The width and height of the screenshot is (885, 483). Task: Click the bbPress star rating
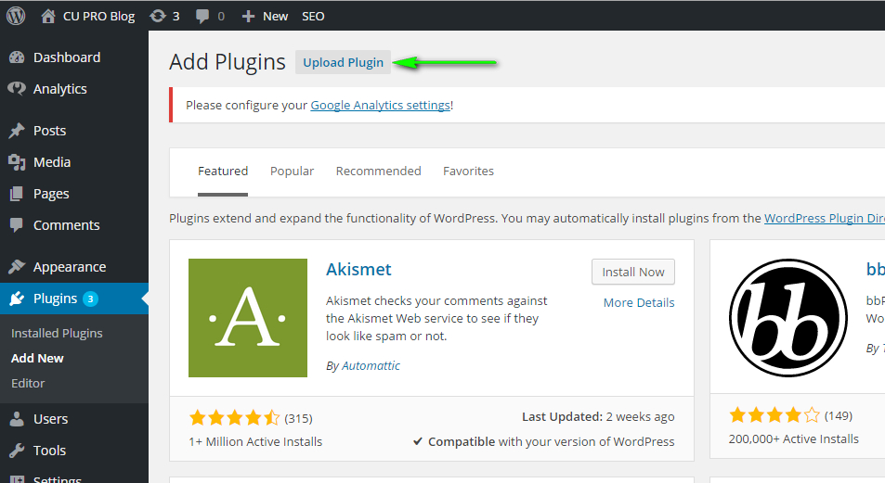(x=774, y=415)
